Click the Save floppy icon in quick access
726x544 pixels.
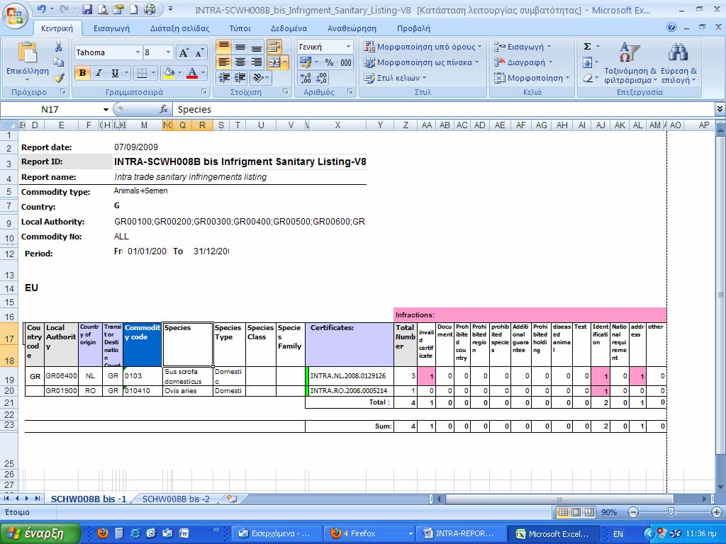pyautogui.click(x=87, y=8)
